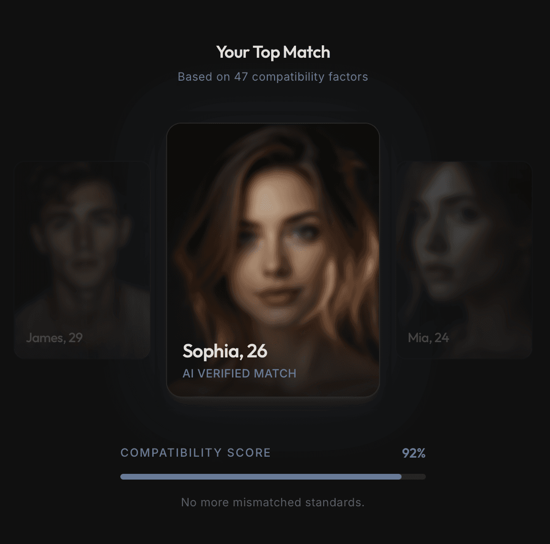550x544 pixels.
Task: Click the 92% score value
Action: click(x=413, y=453)
